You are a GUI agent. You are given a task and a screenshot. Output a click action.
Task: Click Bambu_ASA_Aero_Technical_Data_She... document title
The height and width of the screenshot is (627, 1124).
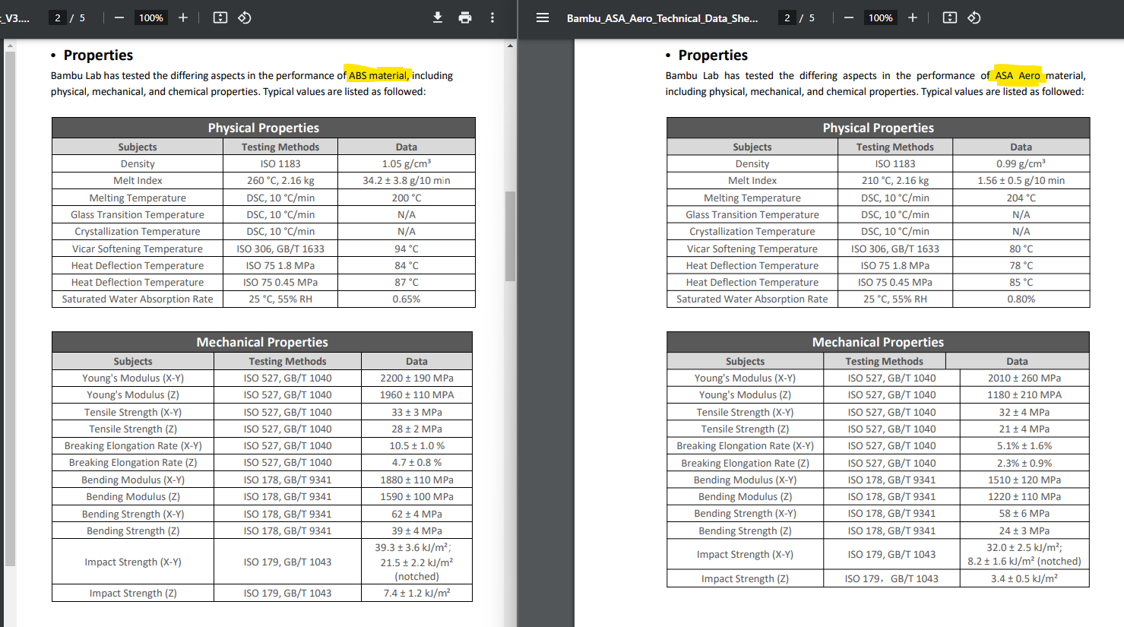(x=662, y=18)
